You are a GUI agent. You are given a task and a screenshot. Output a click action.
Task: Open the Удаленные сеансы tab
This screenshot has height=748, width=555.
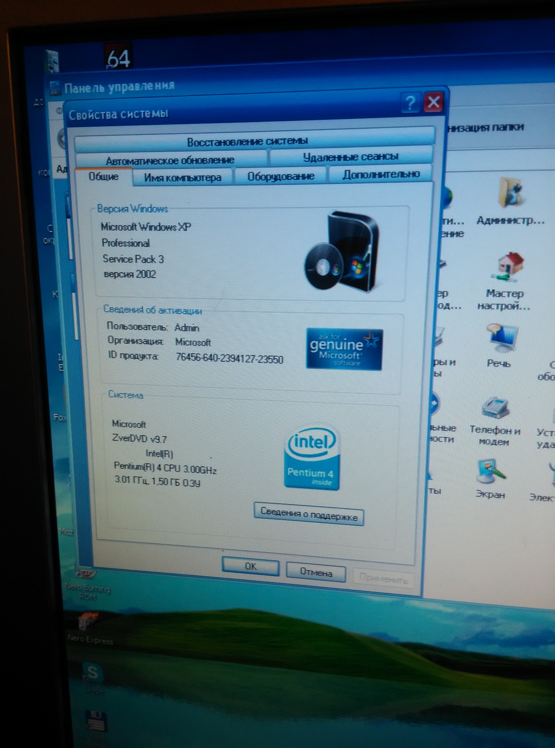tap(350, 157)
